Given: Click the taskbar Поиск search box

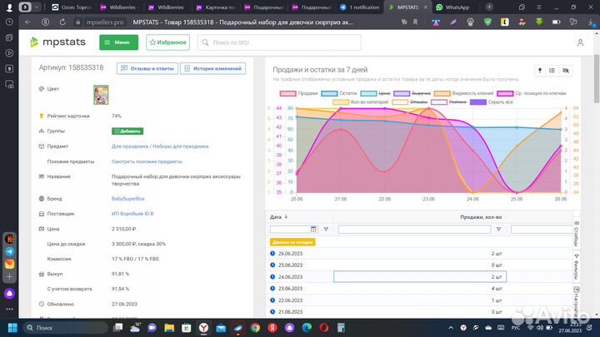Looking at the screenshot, I should click(x=65, y=328).
